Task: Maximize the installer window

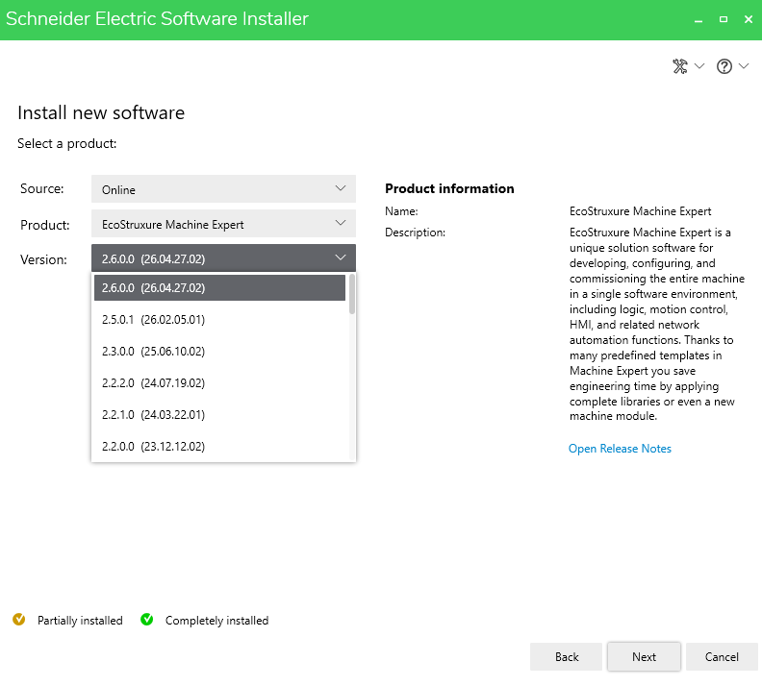Action: click(724, 19)
